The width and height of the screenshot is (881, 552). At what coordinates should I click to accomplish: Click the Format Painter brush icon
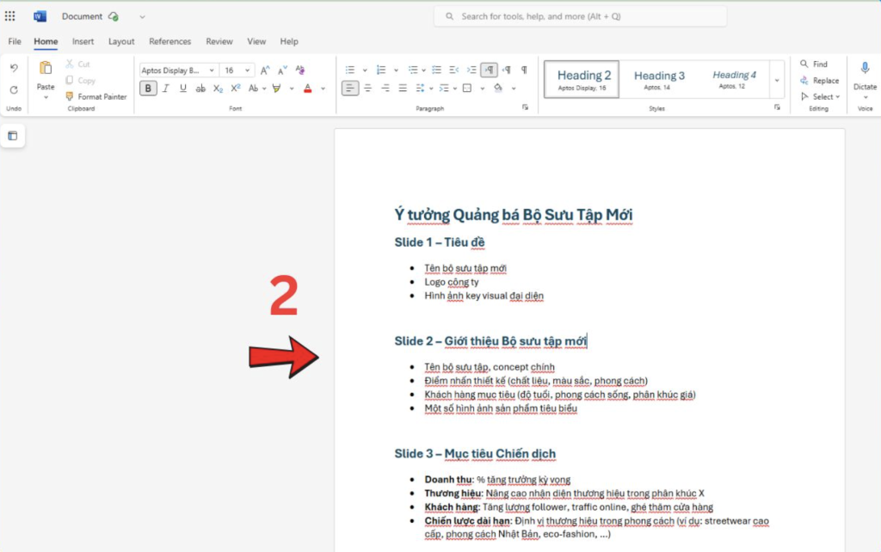71,97
